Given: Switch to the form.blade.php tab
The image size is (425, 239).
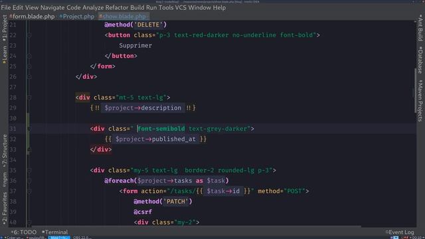Looking at the screenshot, I should [32, 17].
